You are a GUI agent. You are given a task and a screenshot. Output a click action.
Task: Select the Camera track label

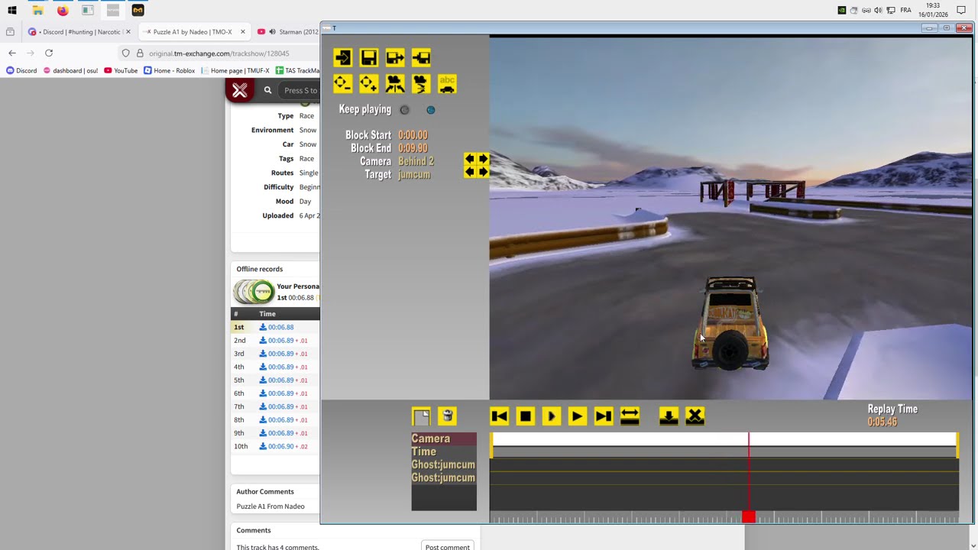click(x=444, y=438)
